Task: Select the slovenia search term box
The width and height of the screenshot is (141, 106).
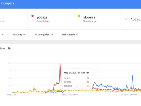Action: pos(97,19)
